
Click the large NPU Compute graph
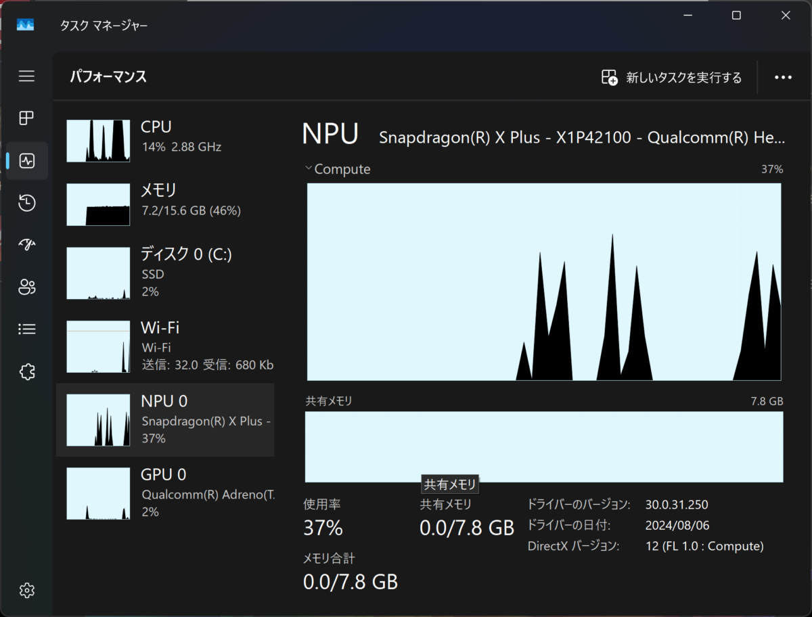pos(544,281)
